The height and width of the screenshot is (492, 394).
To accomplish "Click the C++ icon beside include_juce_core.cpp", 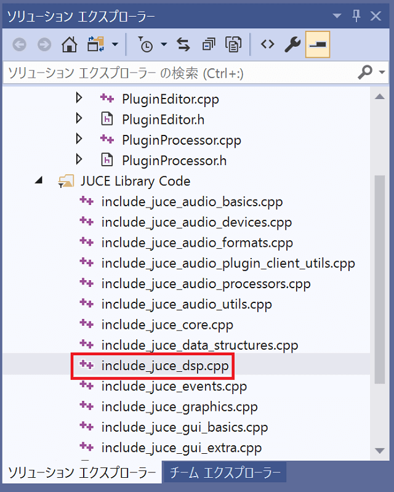I will pos(86,323).
